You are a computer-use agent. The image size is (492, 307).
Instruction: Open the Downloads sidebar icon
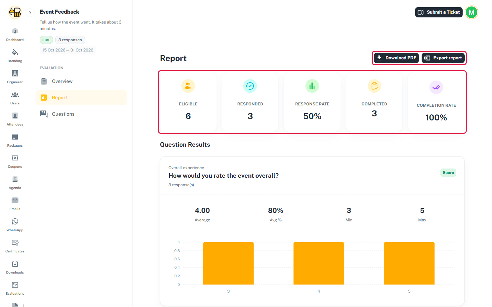[x=15, y=264]
